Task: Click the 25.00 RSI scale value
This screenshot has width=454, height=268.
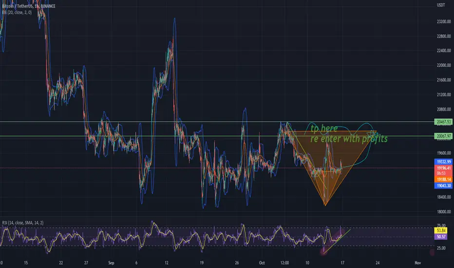Action: tap(441, 248)
